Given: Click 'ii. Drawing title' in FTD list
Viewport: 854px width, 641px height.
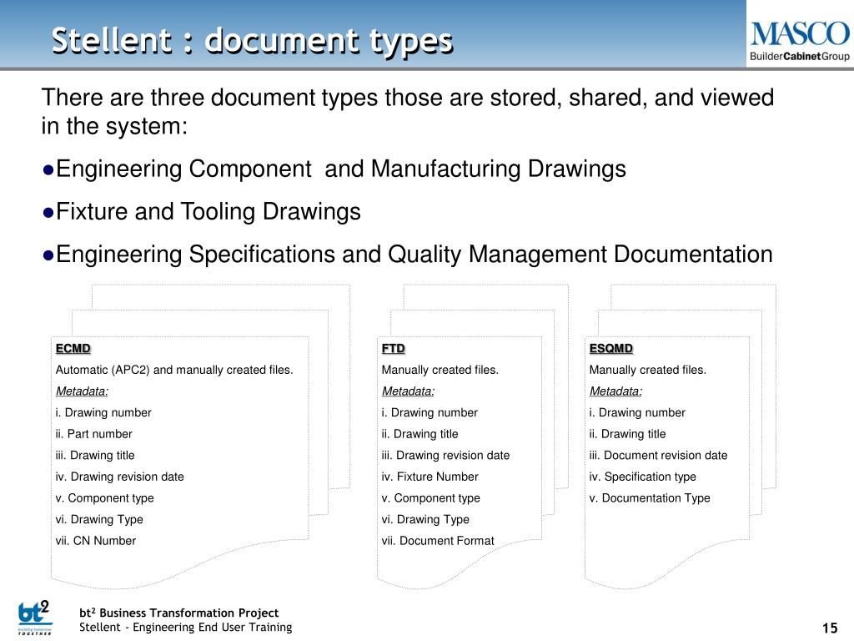Looking at the screenshot, I should 420,434.
